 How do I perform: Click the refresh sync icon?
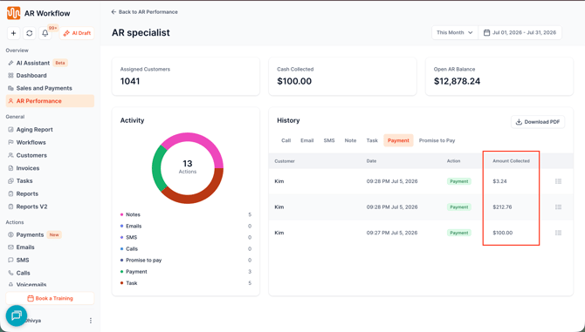pyautogui.click(x=29, y=33)
